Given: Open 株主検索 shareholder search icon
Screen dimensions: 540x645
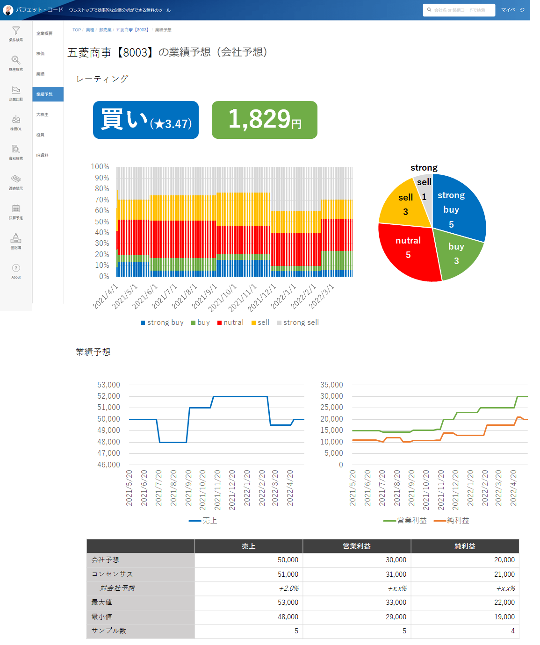Looking at the screenshot, I should (x=16, y=60).
